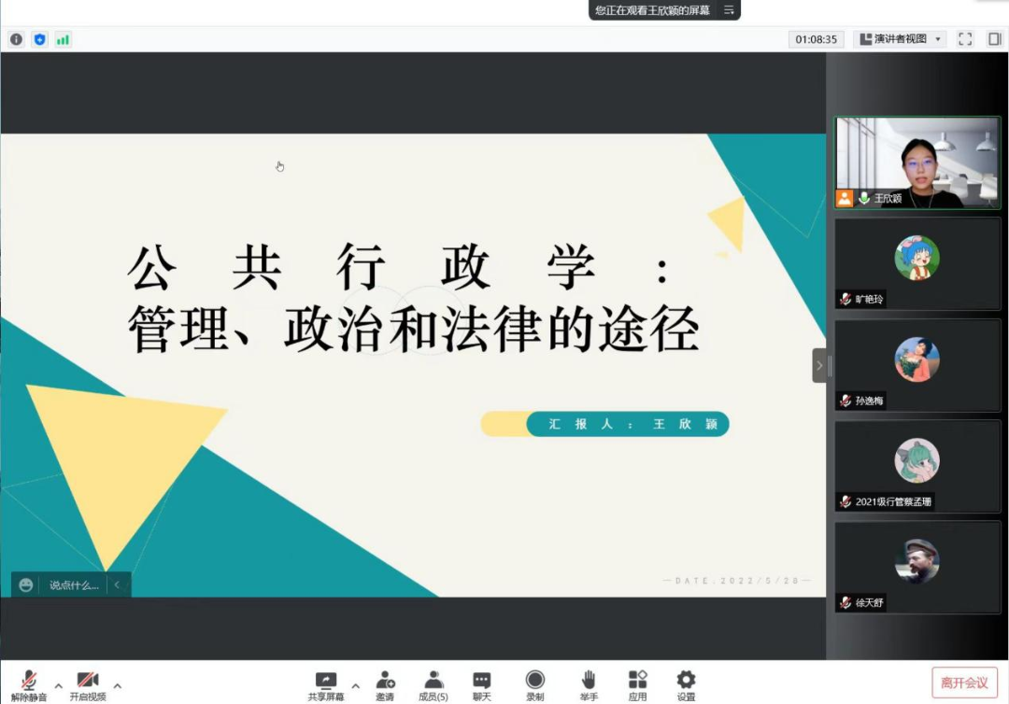This screenshot has width=1009, height=704.
Task: Unmute with the 解除静音 button
Action: coord(28,683)
